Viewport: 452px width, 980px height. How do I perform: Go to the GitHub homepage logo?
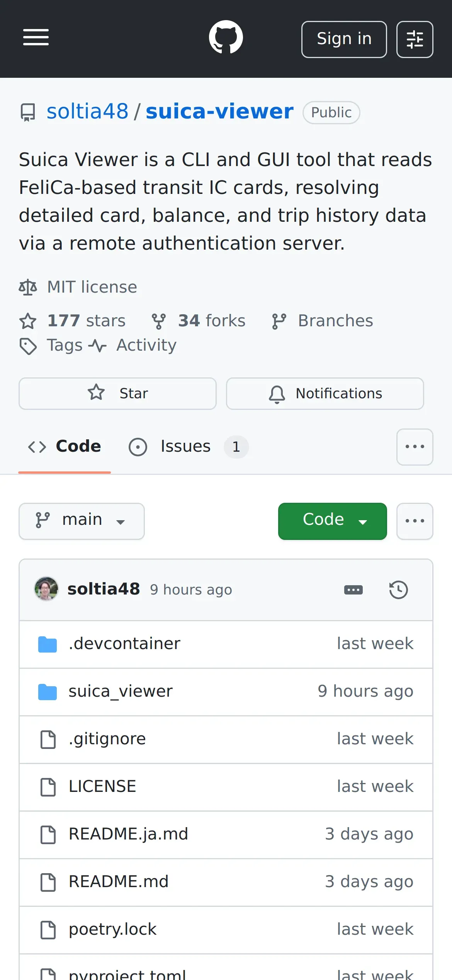(226, 38)
